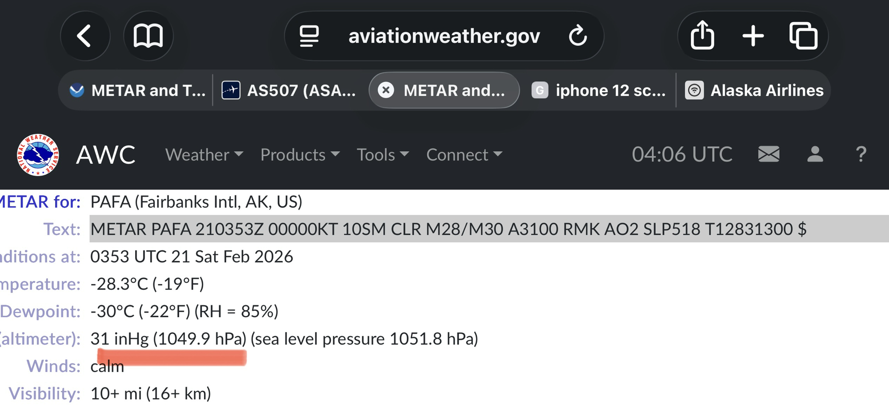Show the tab overview icon

click(x=803, y=36)
